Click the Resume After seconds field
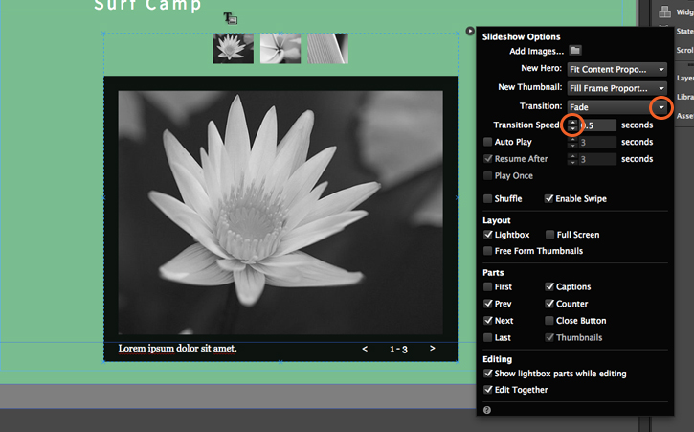This screenshot has width=694, height=432. point(597,159)
